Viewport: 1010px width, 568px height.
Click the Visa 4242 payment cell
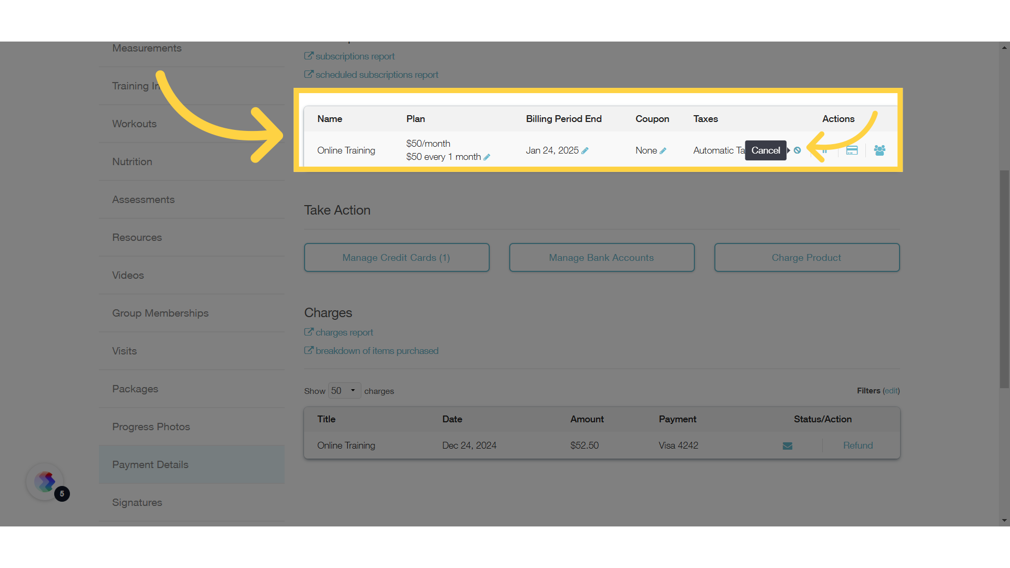(x=679, y=445)
